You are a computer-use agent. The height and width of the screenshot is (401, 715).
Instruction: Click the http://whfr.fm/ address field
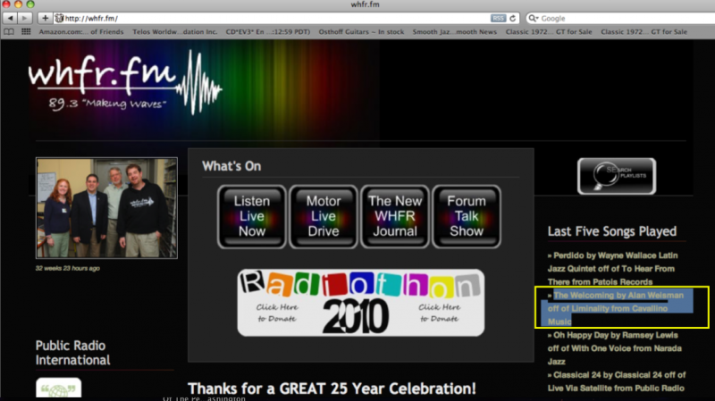pos(268,18)
